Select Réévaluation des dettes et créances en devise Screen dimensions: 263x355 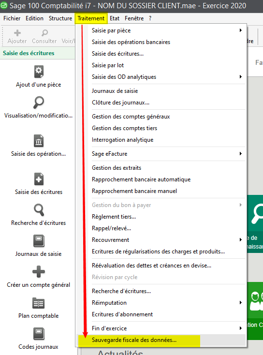[x=161, y=266]
